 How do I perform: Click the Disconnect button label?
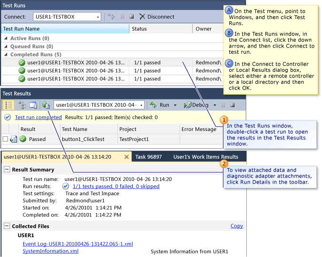[x=161, y=17]
